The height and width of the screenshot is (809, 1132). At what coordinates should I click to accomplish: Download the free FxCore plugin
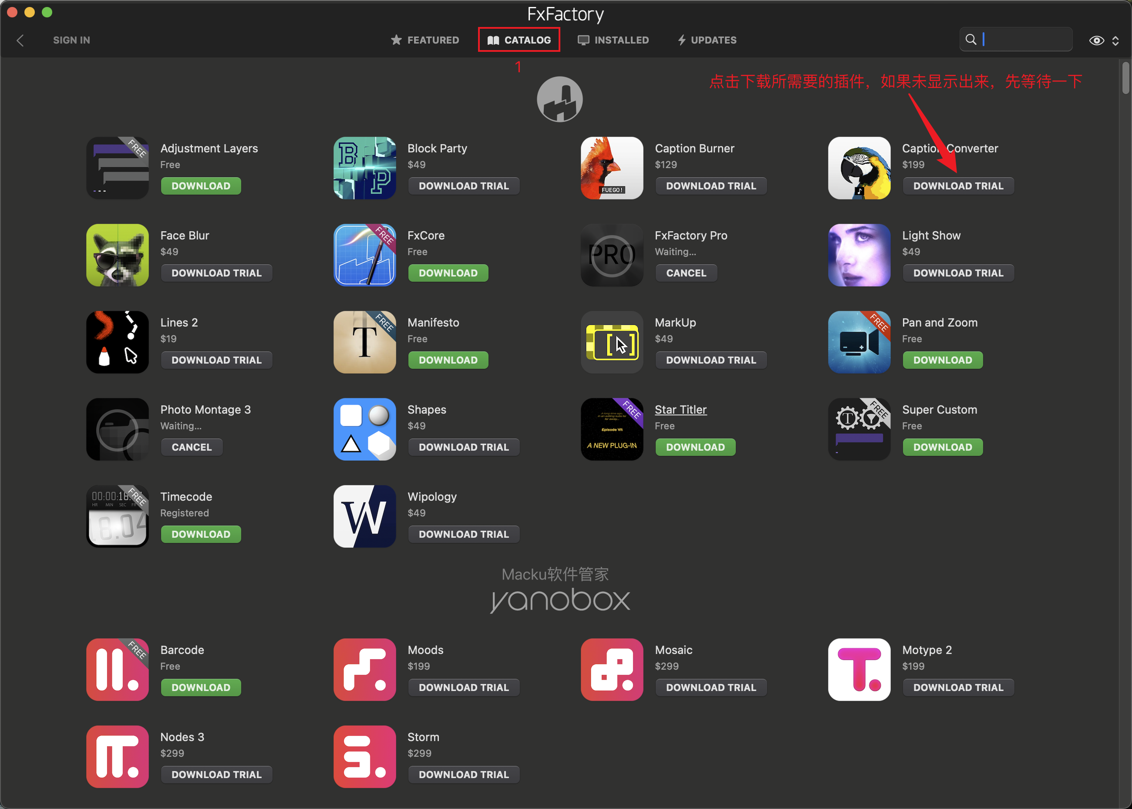click(x=448, y=273)
